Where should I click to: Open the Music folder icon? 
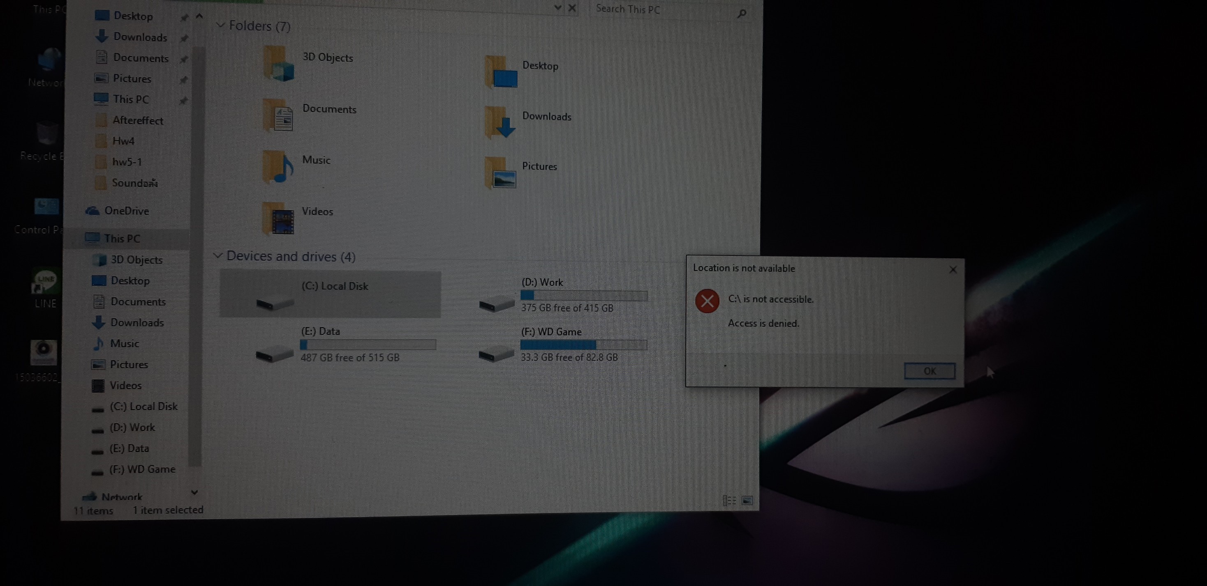[278, 167]
